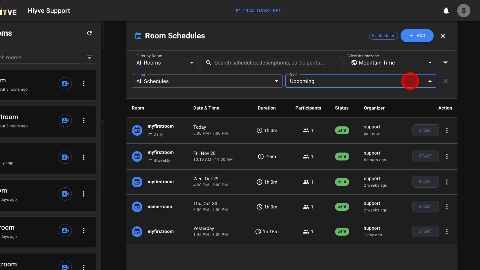Close the Room Schedules panel
480x270 pixels.
pos(443,36)
